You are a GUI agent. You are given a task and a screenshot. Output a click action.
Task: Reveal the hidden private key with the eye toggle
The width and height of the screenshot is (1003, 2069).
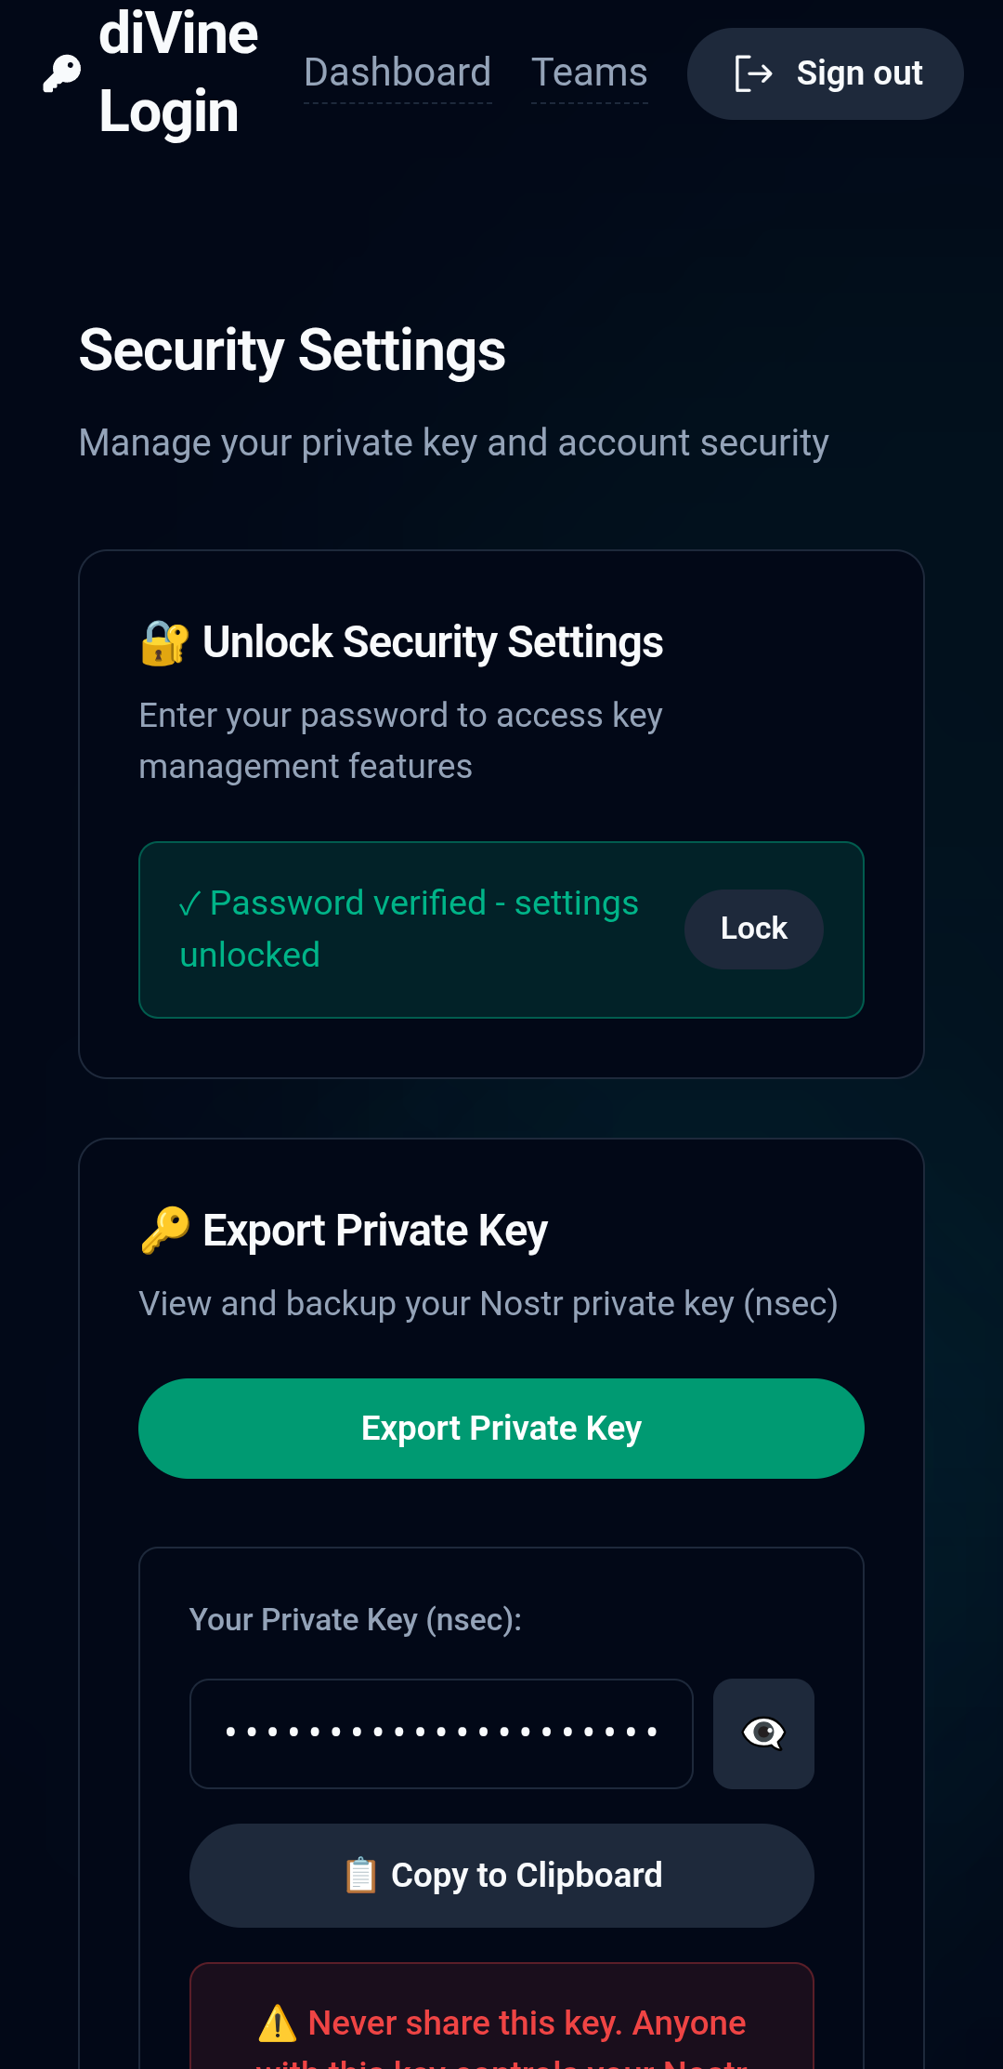pos(762,1733)
